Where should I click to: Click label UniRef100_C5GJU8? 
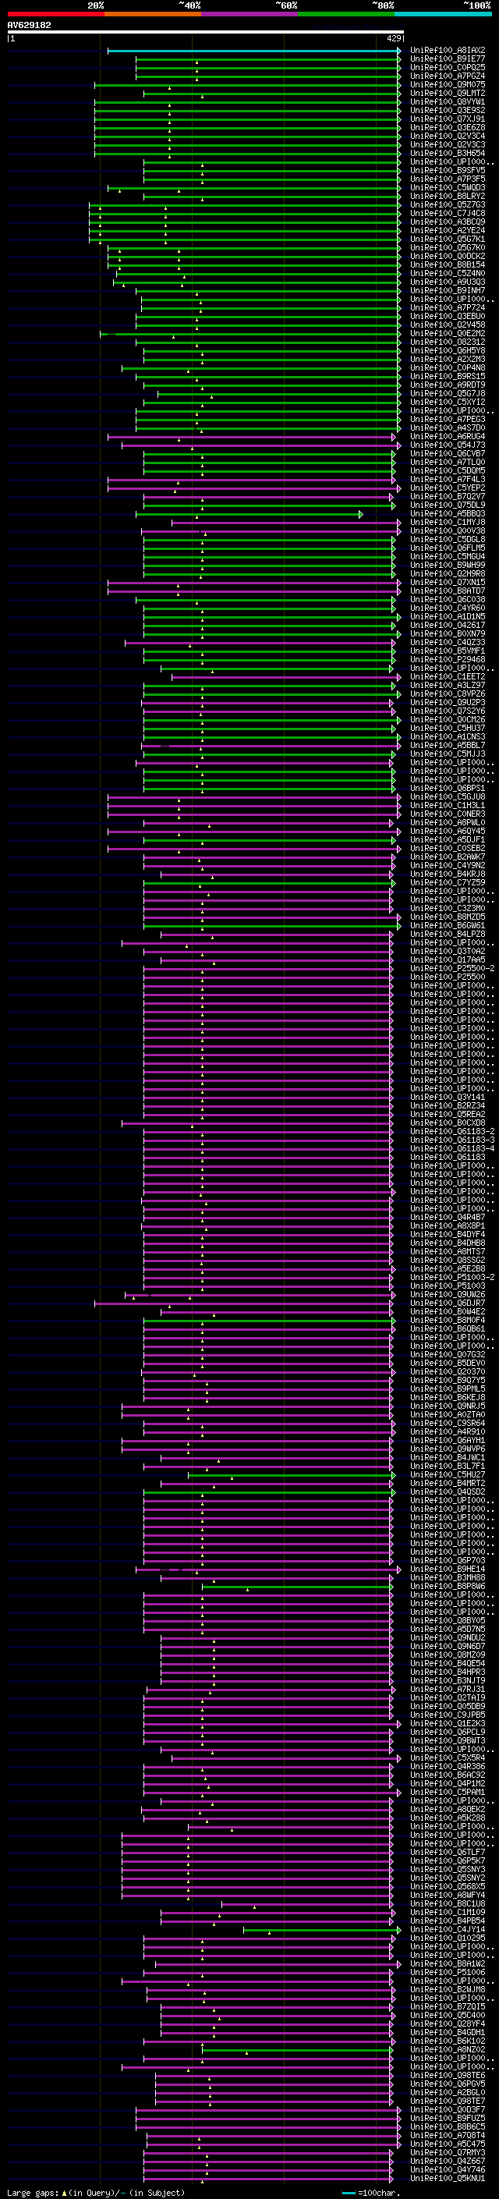[x=447, y=796]
